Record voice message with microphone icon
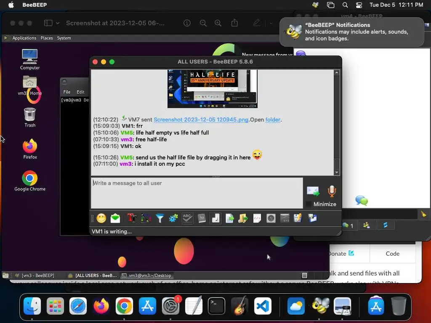Screen dimensions: 431x323 [x=332, y=191]
